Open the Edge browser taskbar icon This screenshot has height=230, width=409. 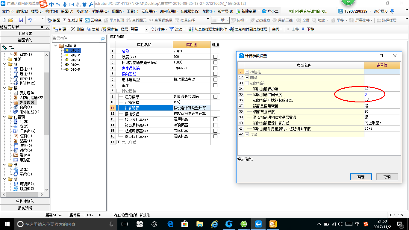coord(171,224)
